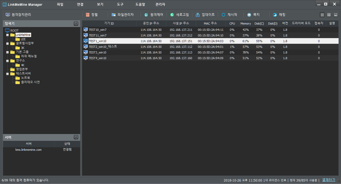Refresh the 서버 server panel
Screen dimensions: 341x184
pyautogui.click(x=76, y=137)
